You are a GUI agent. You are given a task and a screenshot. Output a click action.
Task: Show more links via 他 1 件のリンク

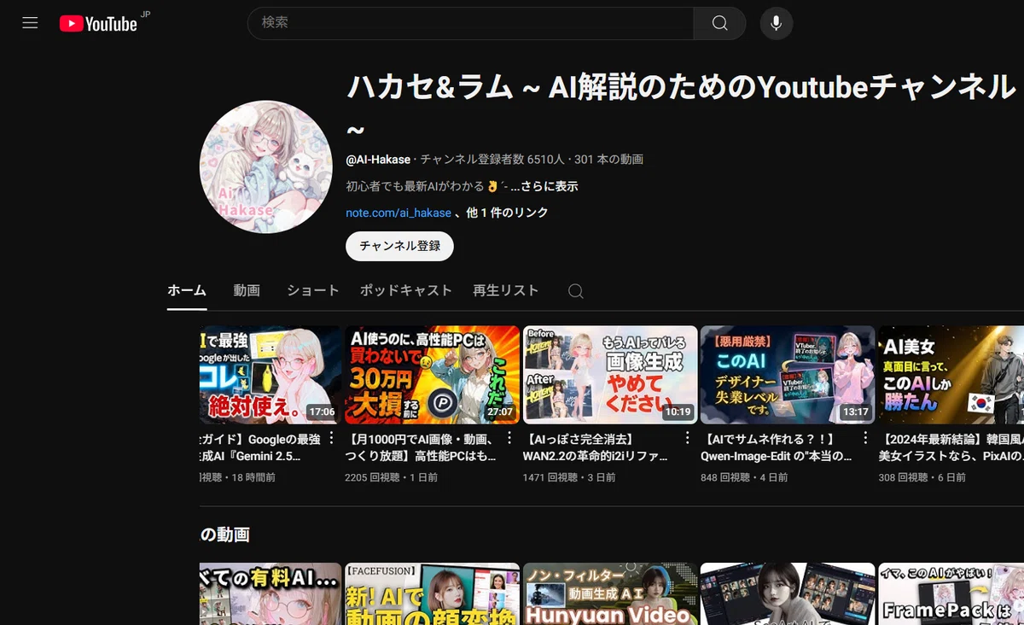pos(507,213)
